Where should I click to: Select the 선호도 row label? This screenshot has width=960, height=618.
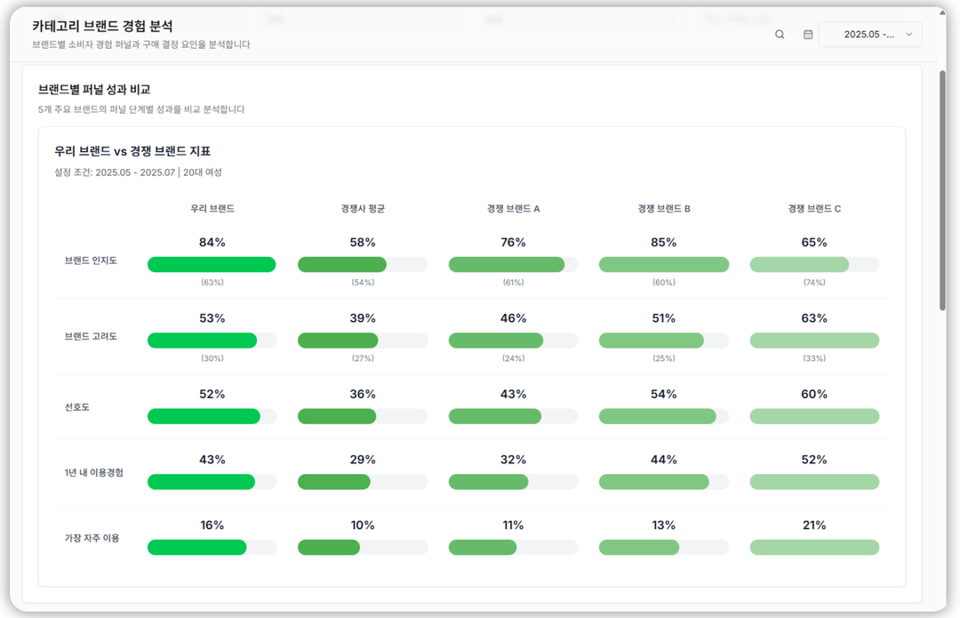[78, 407]
